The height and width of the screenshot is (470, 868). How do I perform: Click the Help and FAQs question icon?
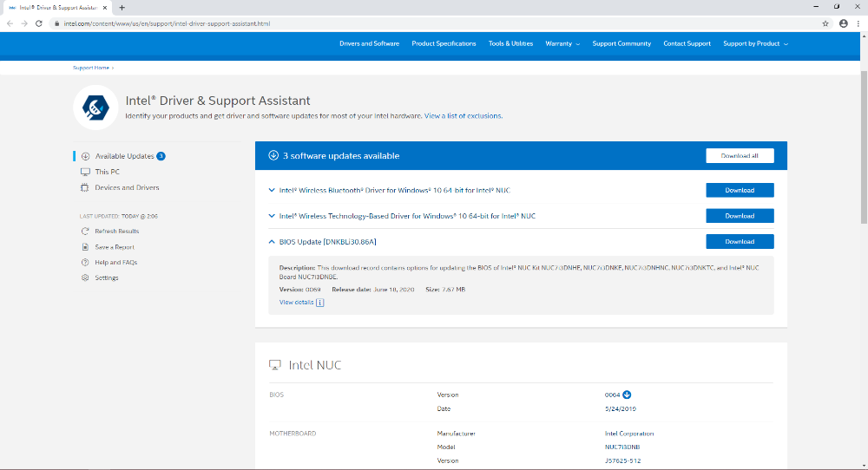[85, 263]
